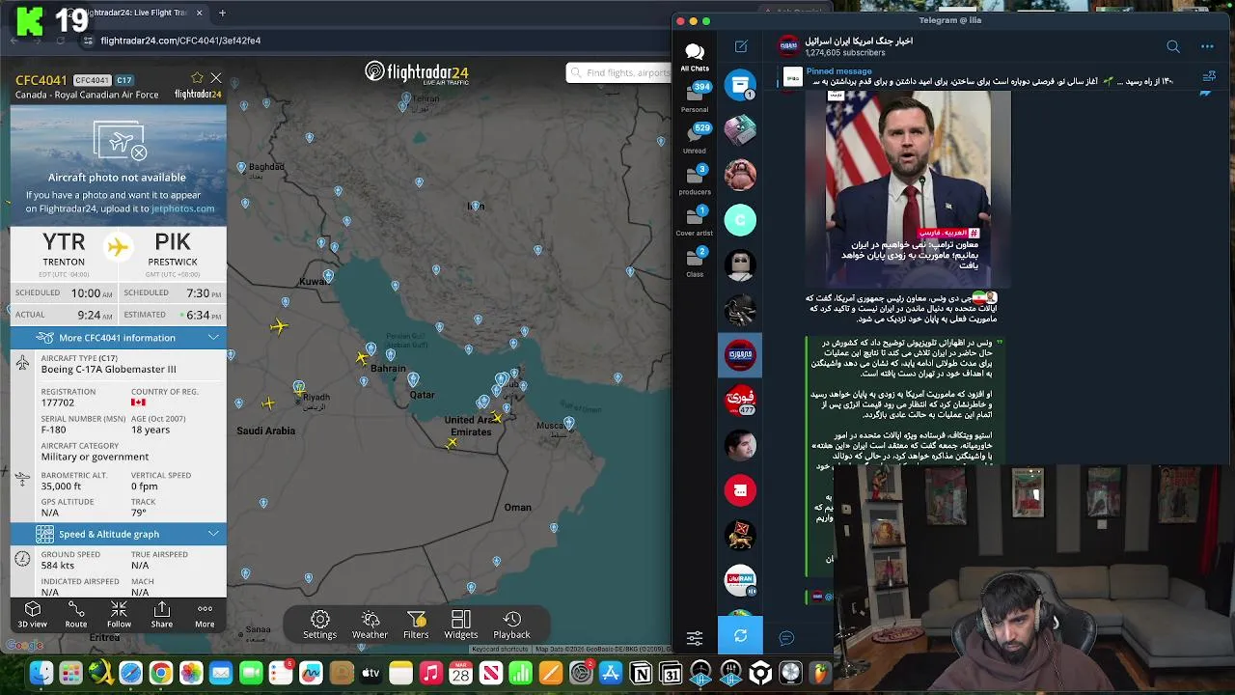Open map Settings in bottom toolbar
This screenshot has height=695, width=1235.
coord(320,625)
